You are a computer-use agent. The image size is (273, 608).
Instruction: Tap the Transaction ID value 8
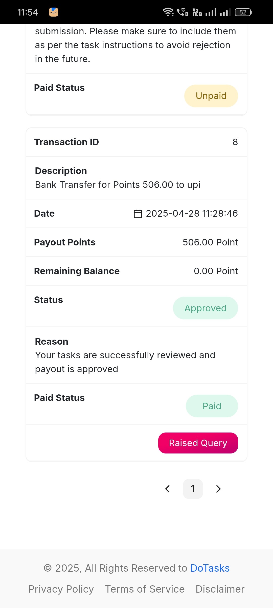tap(235, 142)
